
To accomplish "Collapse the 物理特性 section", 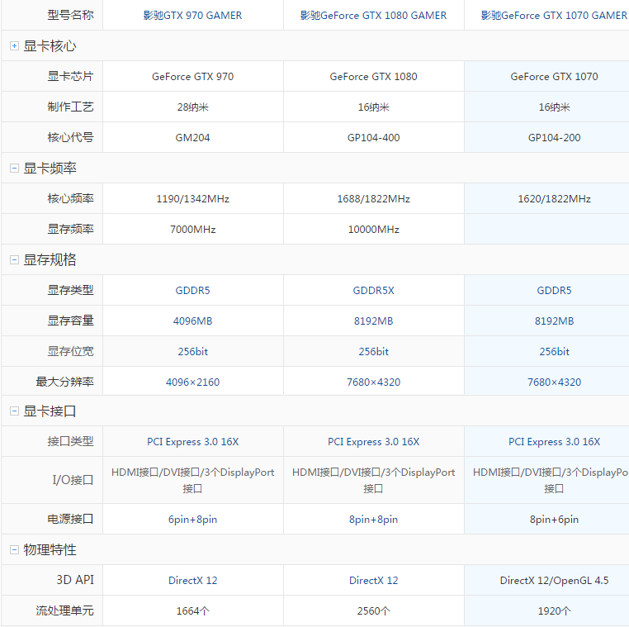I will (14, 549).
